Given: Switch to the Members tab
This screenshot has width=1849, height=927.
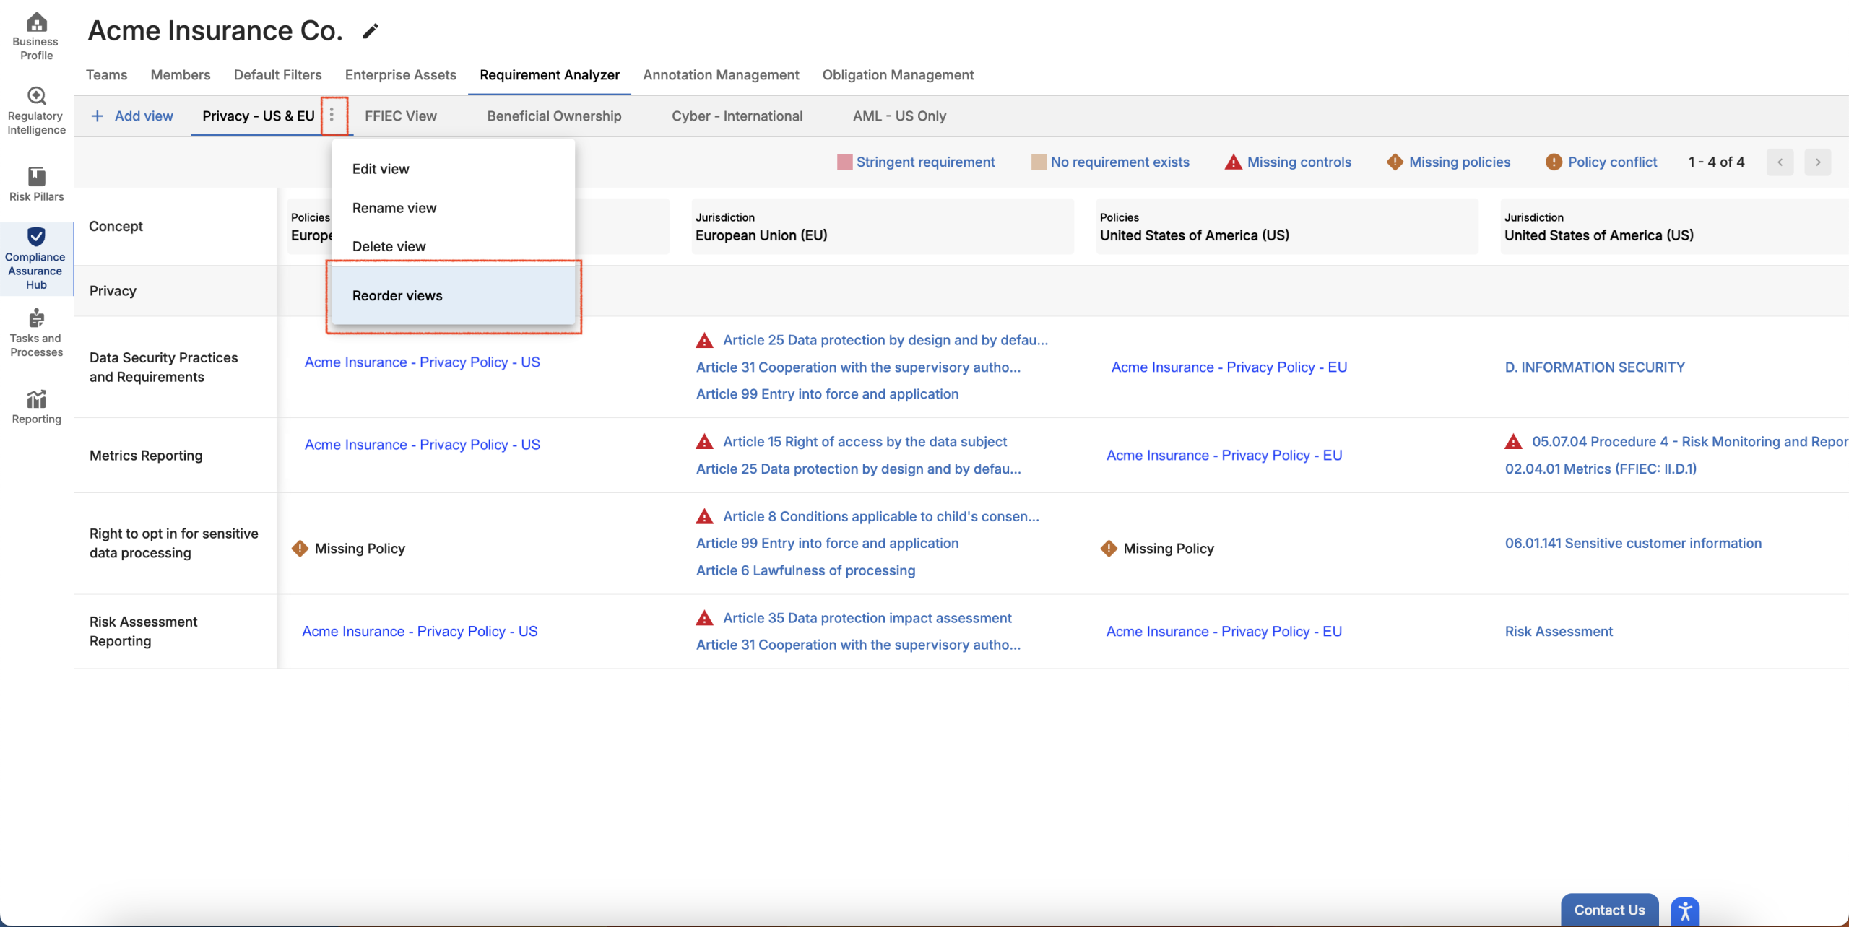Looking at the screenshot, I should point(181,74).
